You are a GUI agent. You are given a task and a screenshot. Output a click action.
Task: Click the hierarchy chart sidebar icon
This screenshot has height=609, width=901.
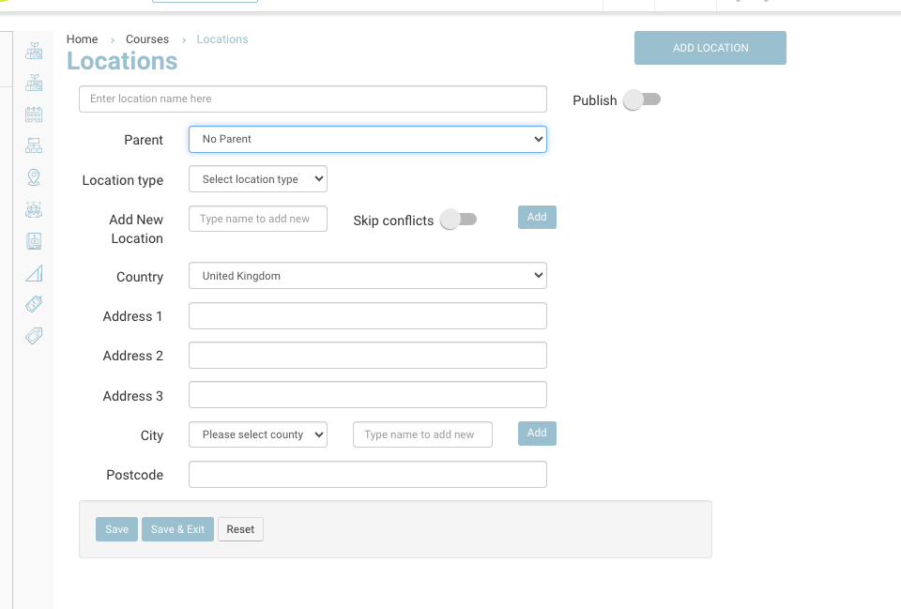34,145
